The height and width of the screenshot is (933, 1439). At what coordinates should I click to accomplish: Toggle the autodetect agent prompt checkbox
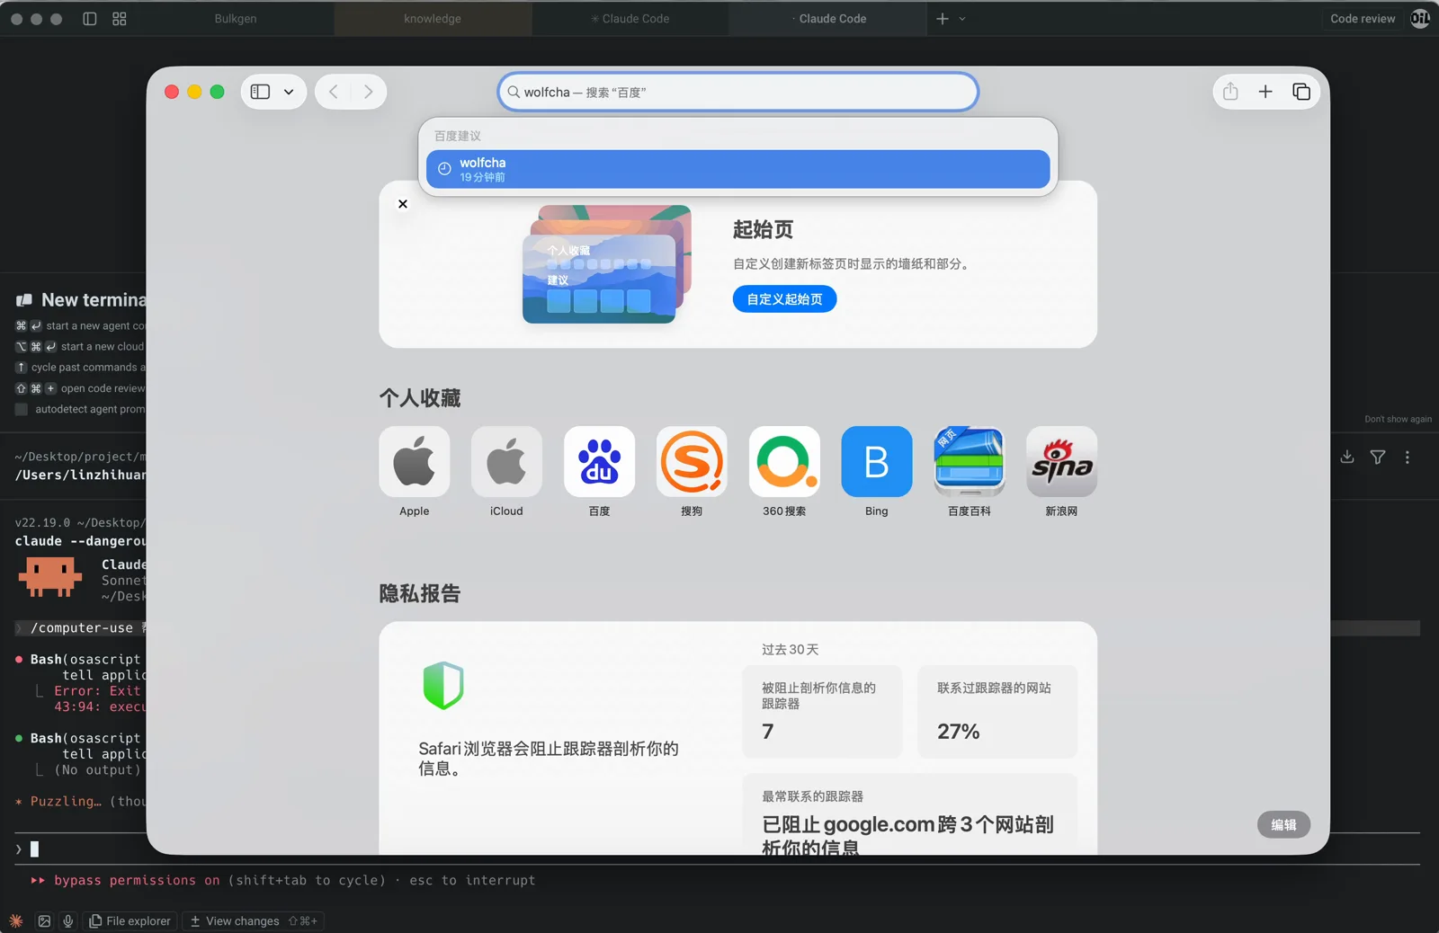(22, 409)
